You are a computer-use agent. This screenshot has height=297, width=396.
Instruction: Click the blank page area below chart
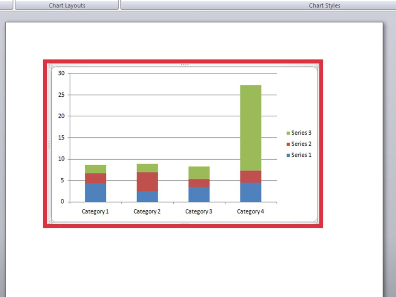click(x=195, y=263)
